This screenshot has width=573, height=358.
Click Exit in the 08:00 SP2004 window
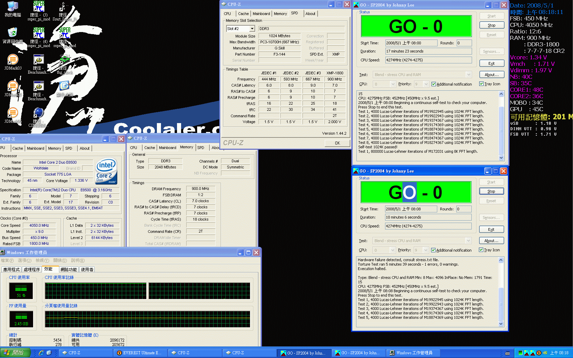coord(491,63)
